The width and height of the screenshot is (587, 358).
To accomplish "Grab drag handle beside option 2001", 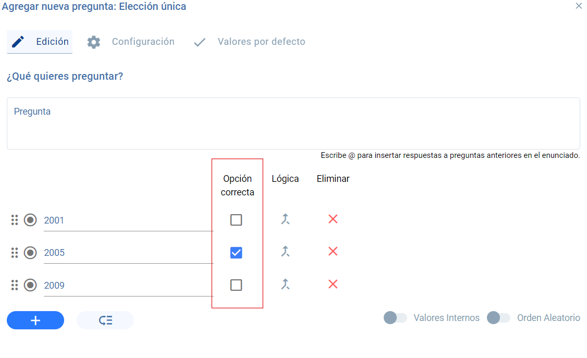I will click(15, 220).
